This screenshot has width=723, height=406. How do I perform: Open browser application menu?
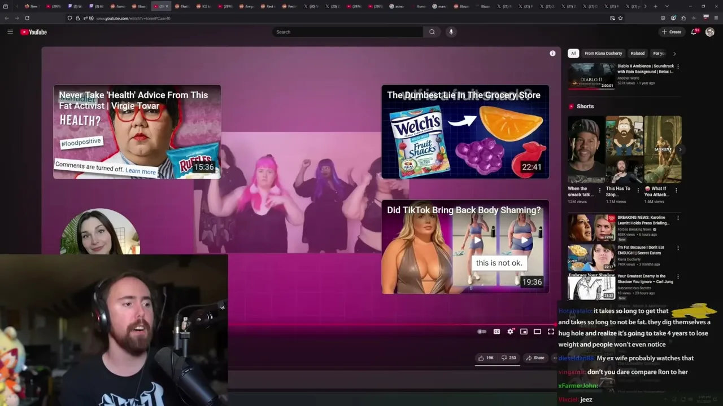[x=715, y=18]
